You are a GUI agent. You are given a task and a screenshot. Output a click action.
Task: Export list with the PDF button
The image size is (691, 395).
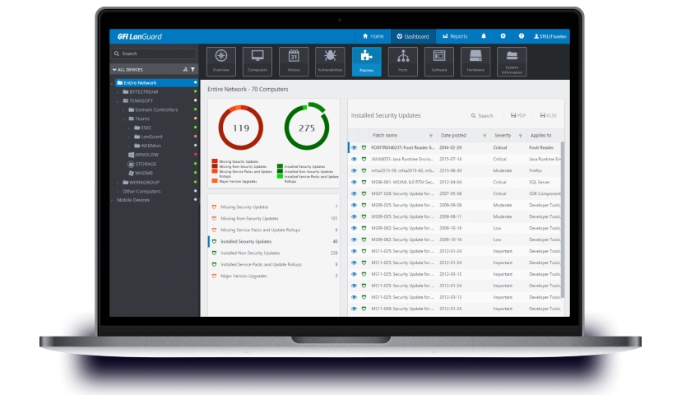(x=518, y=115)
